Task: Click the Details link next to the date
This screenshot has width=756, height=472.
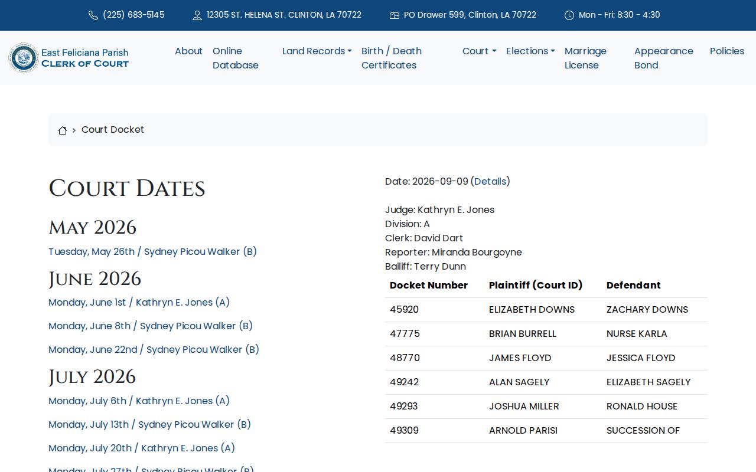Action: coord(490,182)
